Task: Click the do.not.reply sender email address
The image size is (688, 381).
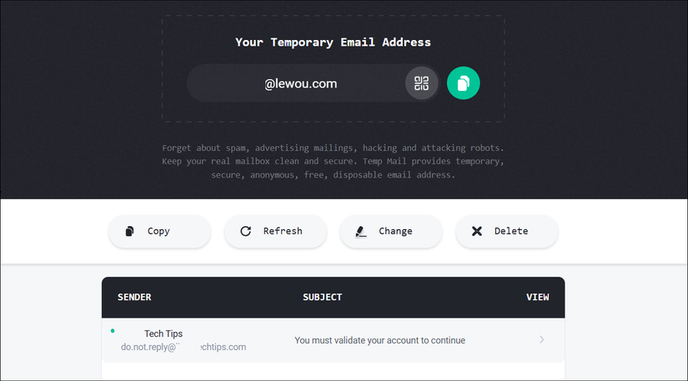Action: click(x=183, y=347)
